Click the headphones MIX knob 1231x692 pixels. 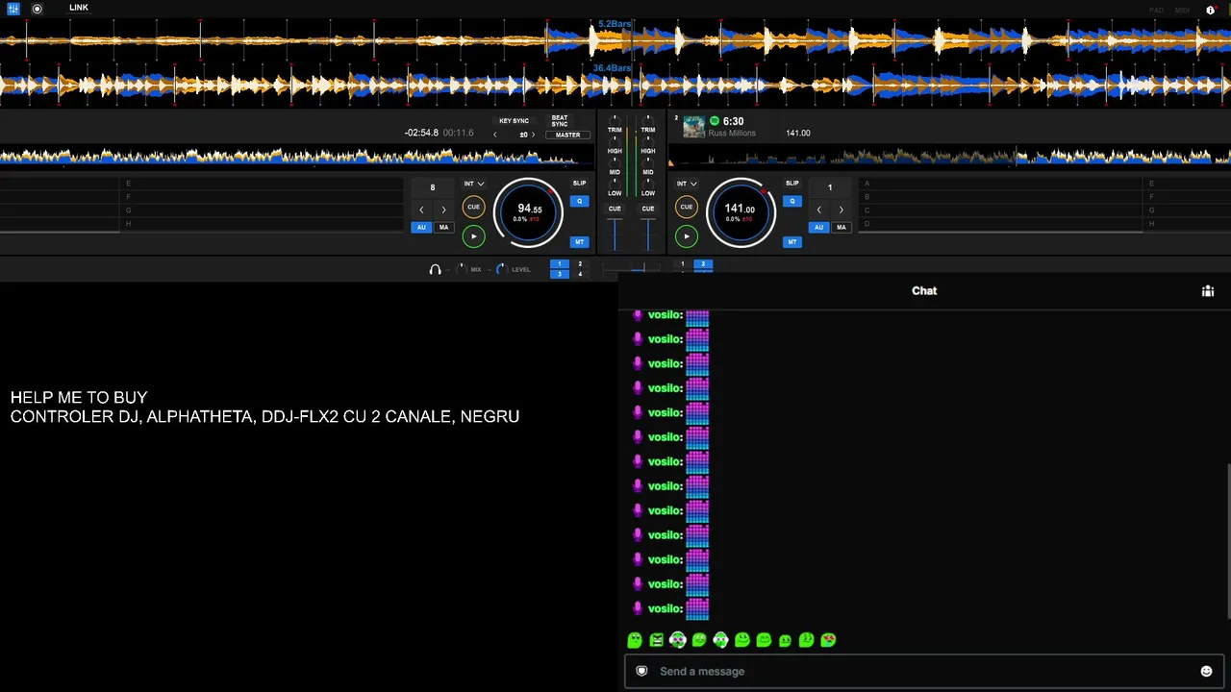point(460,269)
